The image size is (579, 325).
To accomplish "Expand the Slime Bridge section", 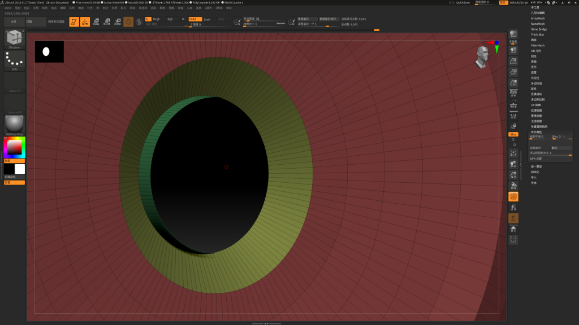I will 539,29.
